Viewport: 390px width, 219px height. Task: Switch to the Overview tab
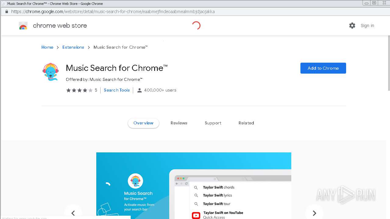tap(144, 123)
